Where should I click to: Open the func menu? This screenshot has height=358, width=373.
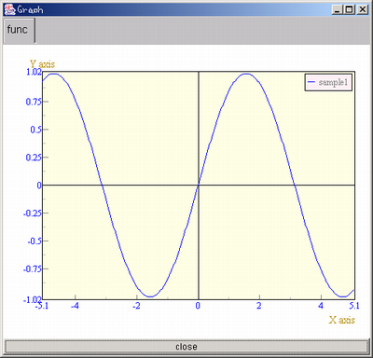19,30
